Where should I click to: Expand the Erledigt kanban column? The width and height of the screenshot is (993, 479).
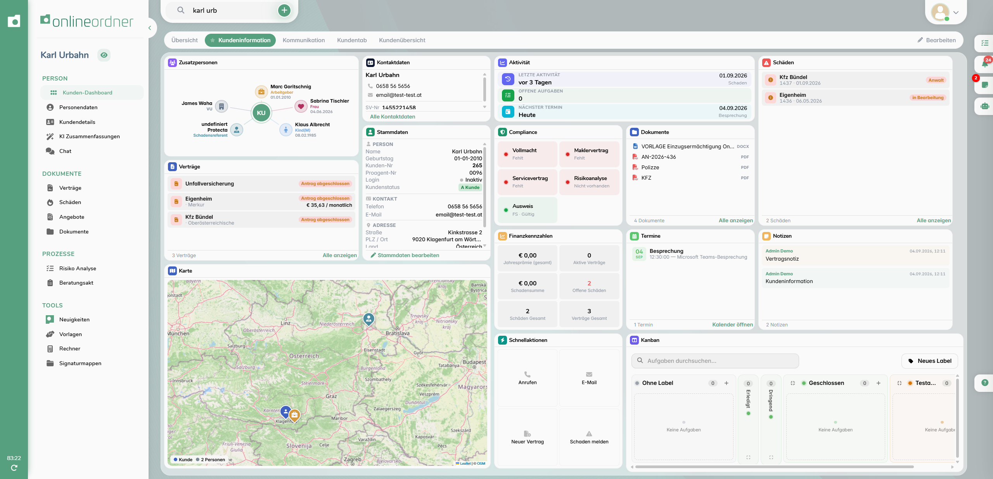click(748, 457)
